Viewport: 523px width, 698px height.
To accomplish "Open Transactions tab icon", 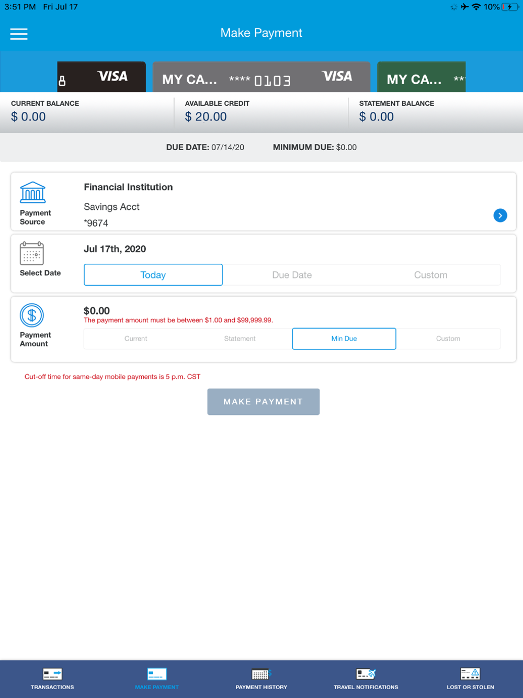I will click(x=52, y=674).
